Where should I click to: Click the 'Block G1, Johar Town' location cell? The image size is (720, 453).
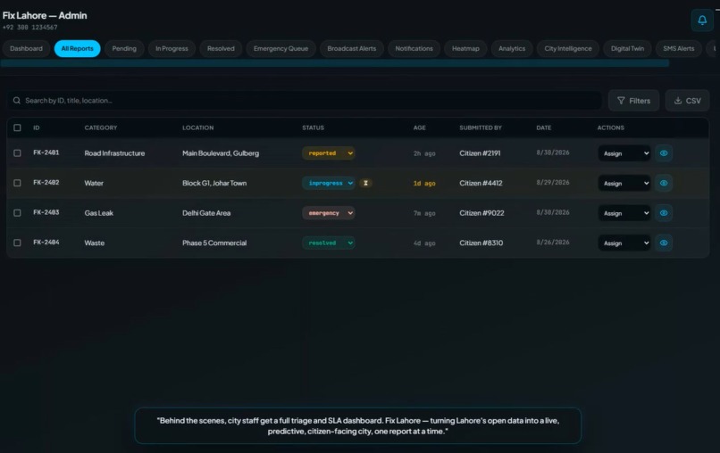coord(214,183)
